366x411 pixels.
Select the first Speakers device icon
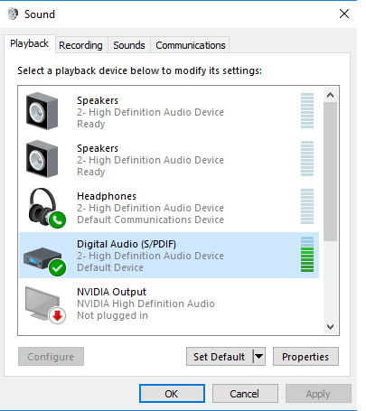click(42, 111)
